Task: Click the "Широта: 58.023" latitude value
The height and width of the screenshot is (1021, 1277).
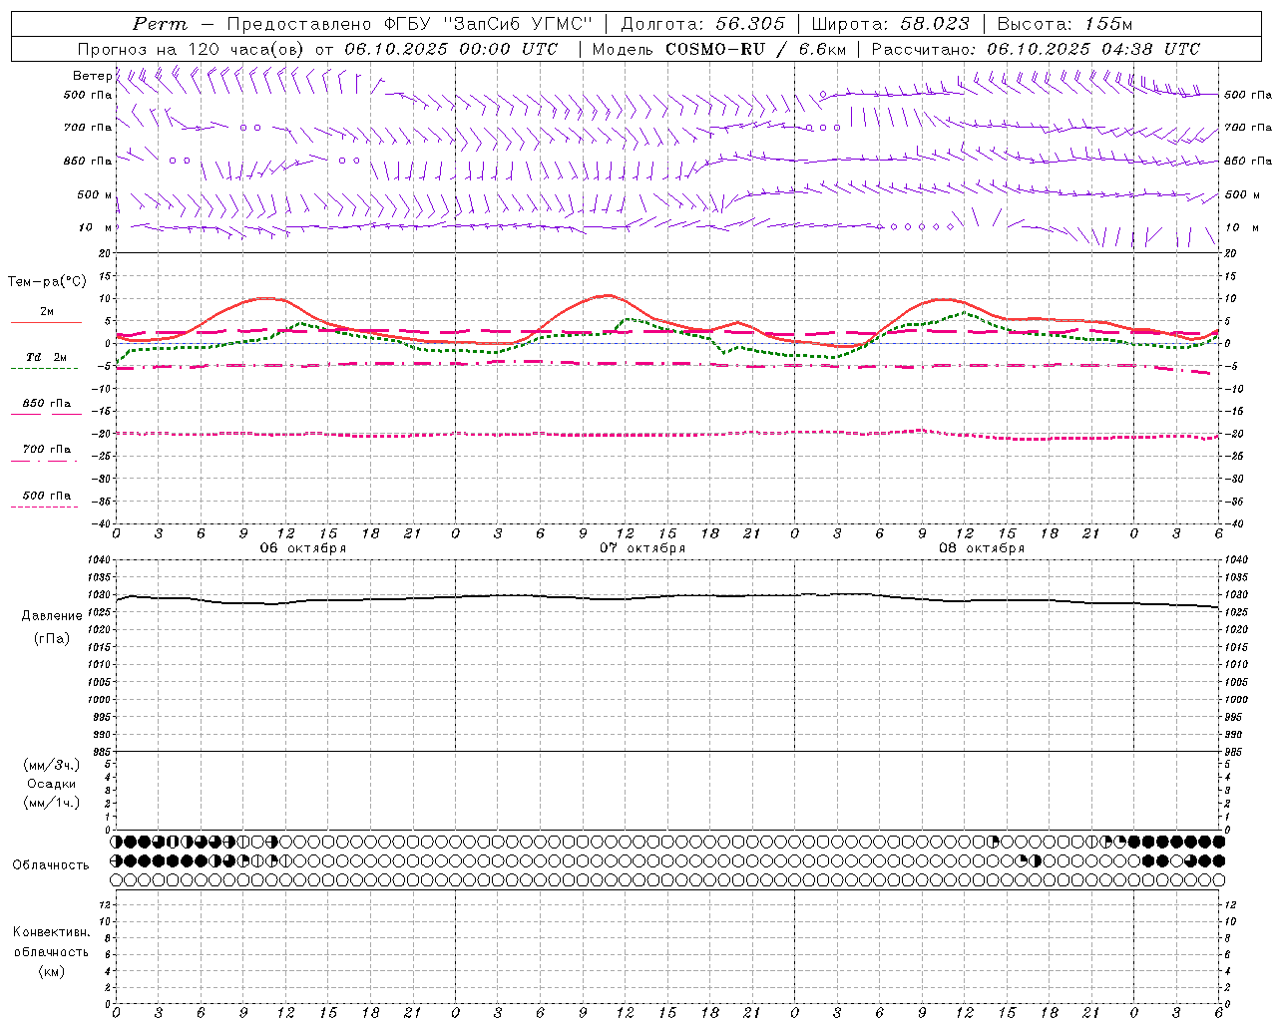Action: [890, 24]
